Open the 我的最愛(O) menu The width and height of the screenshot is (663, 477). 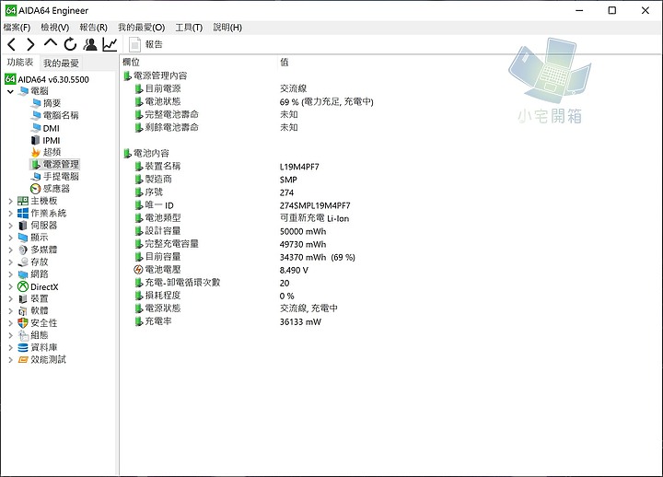coord(141,28)
